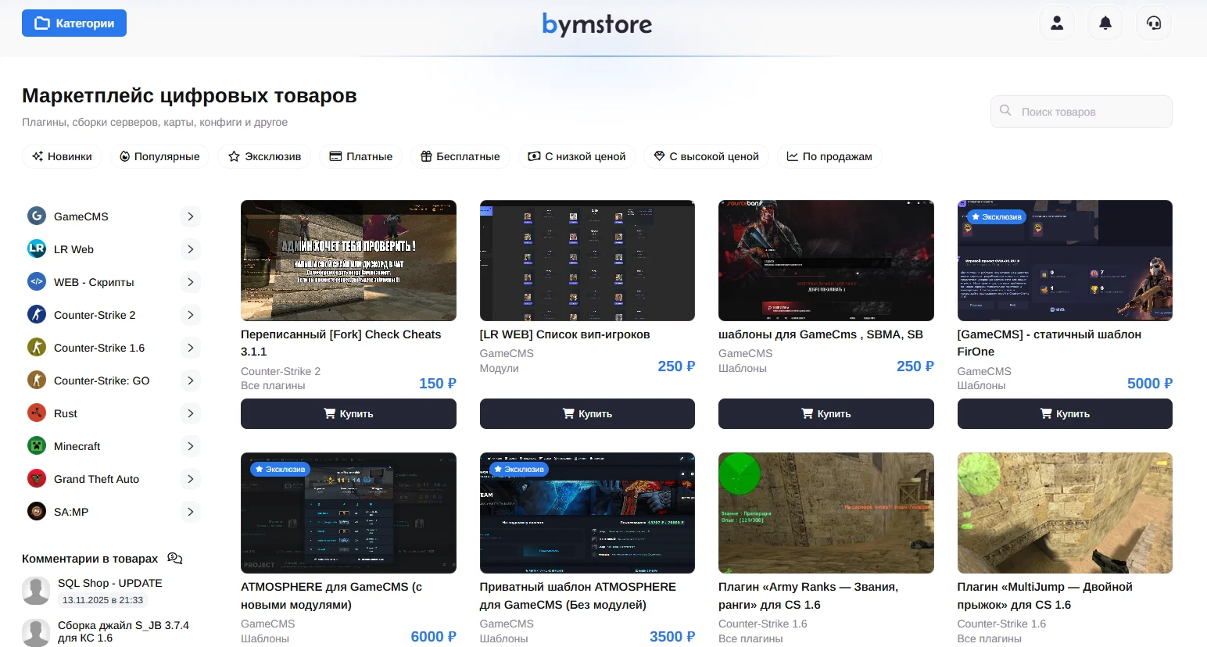Click the SA:MP category icon
1207x647 pixels.
37,511
